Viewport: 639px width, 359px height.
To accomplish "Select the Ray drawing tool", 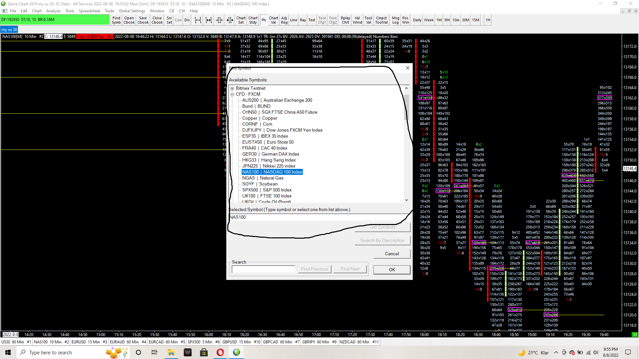I will (x=303, y=20).
